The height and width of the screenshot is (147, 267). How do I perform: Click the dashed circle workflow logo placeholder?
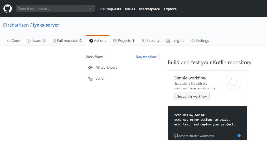233,82
